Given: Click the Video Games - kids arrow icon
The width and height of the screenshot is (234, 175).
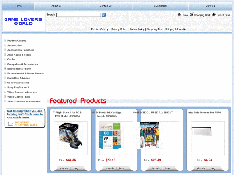Looking at the screenshot, I should tap(5, 97).
